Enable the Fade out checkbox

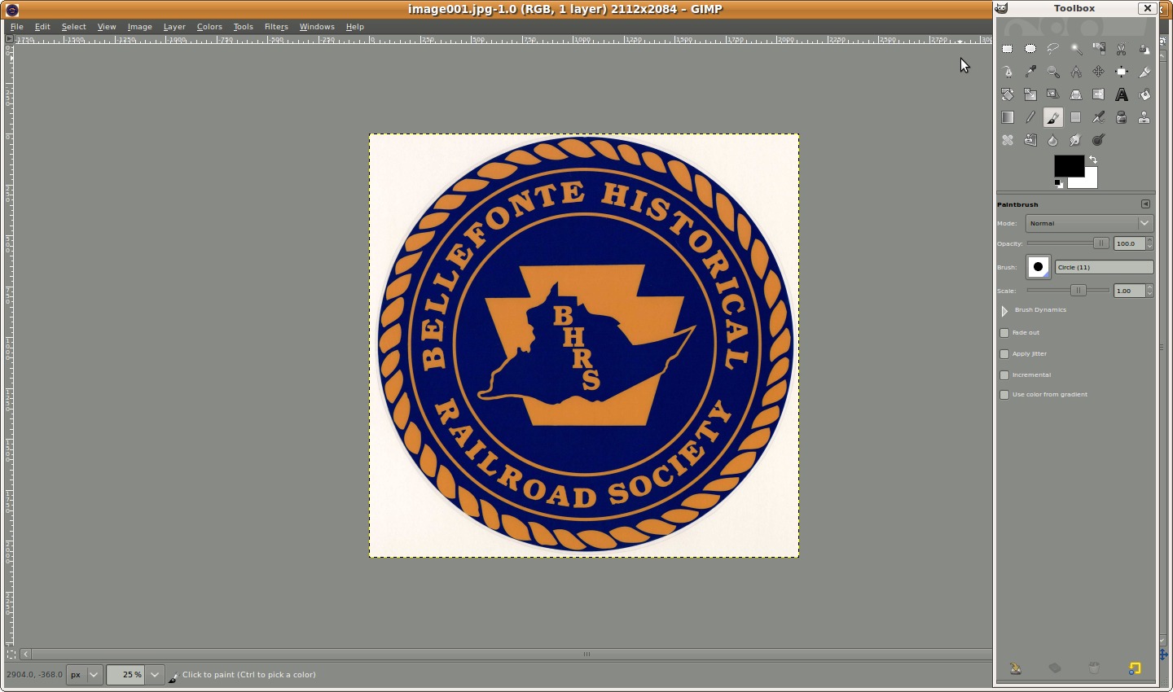click(x=1004, y=333)
